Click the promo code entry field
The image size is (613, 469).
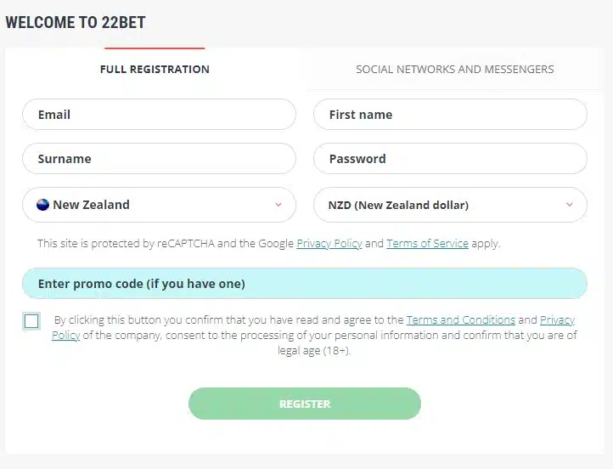(x=305, y=284)
